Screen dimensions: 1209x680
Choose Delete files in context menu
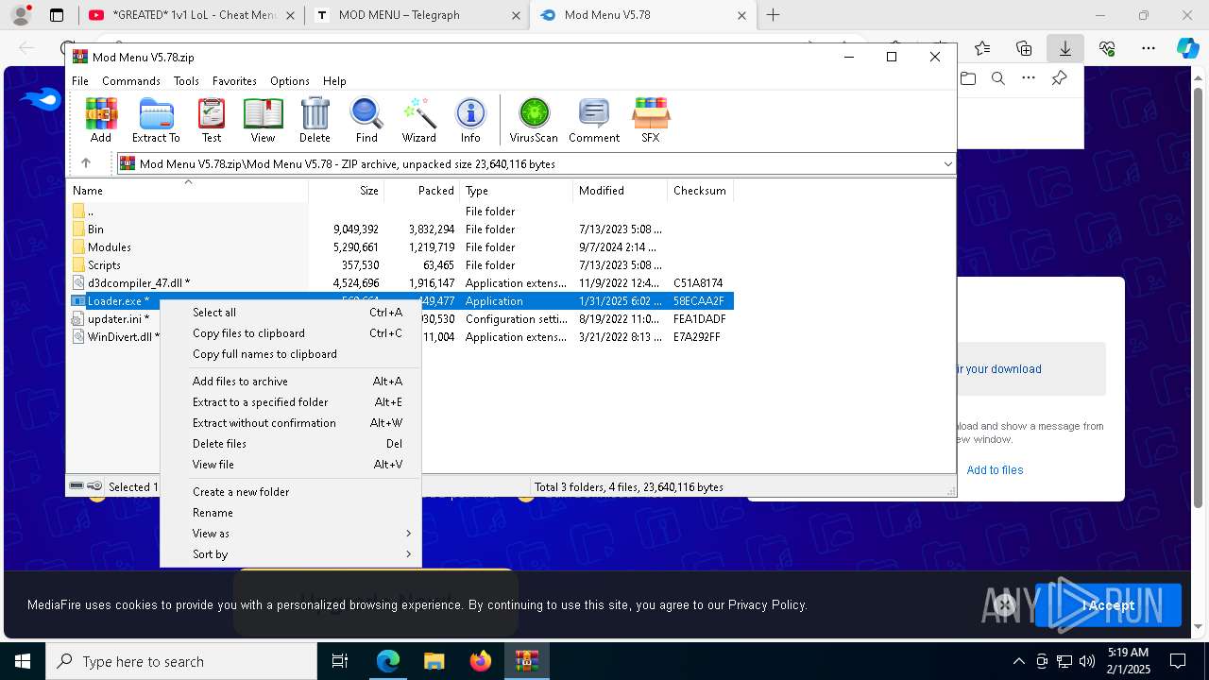click(291, 444)
